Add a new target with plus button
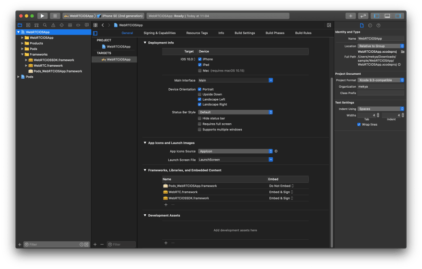 tap(95, 245)
